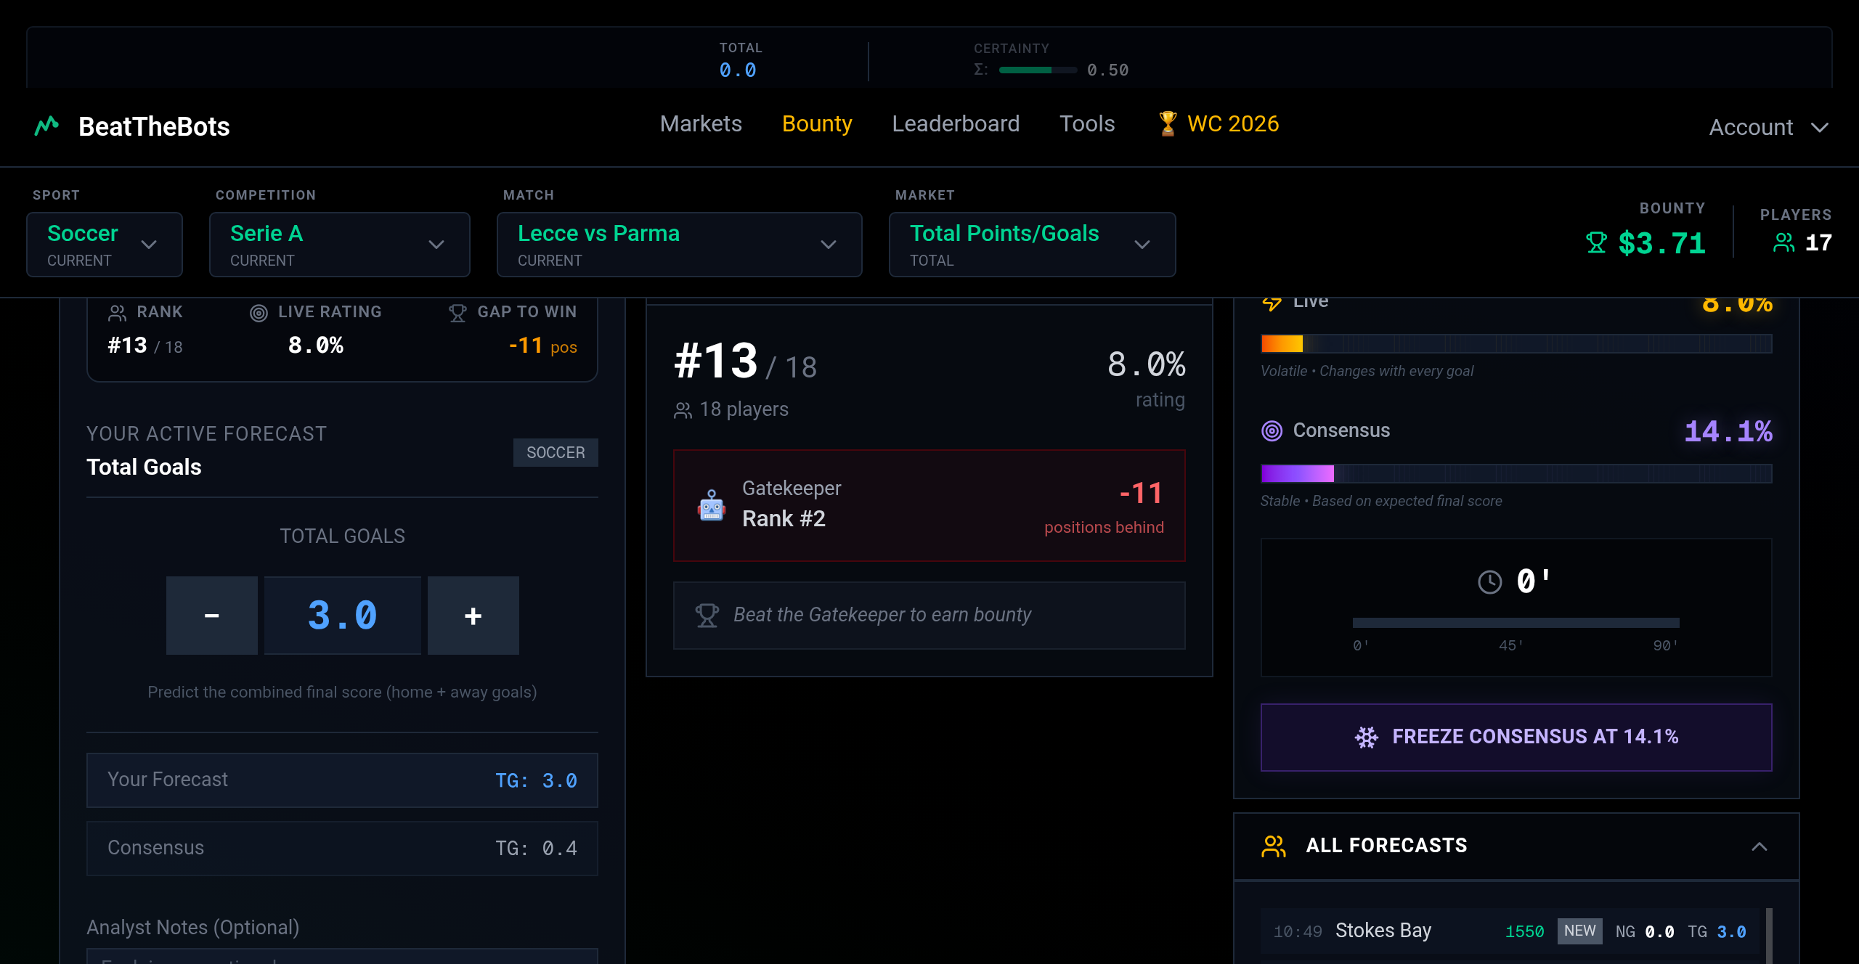Collapse the All Forecasts panel
The image size is (1859, 964).
1759,846
